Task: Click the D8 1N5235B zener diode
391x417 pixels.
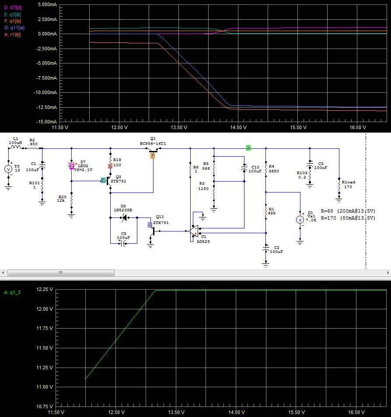Action: click(124, 217)
